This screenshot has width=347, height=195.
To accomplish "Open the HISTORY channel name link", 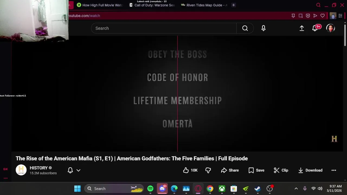I will tap(38, 168).
